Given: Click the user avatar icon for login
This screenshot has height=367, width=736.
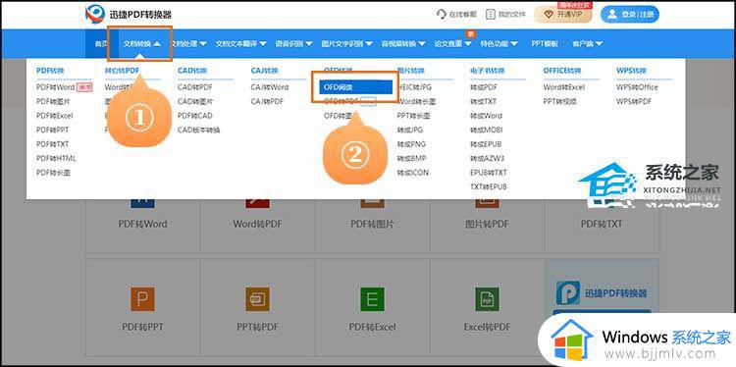Looking at the screenshot, I should [x=612, y=14].
